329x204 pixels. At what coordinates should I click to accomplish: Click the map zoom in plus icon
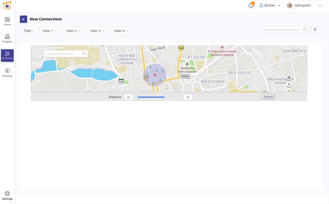coord(289,84)
